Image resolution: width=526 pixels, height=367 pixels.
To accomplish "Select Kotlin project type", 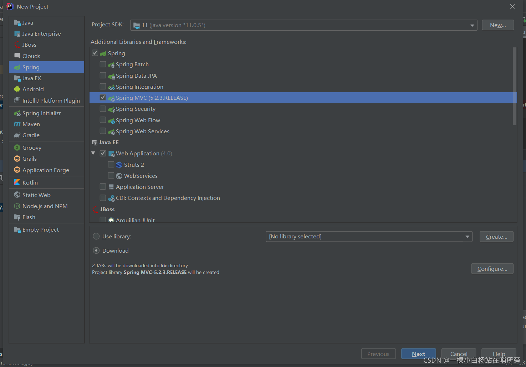I will 46,182.
